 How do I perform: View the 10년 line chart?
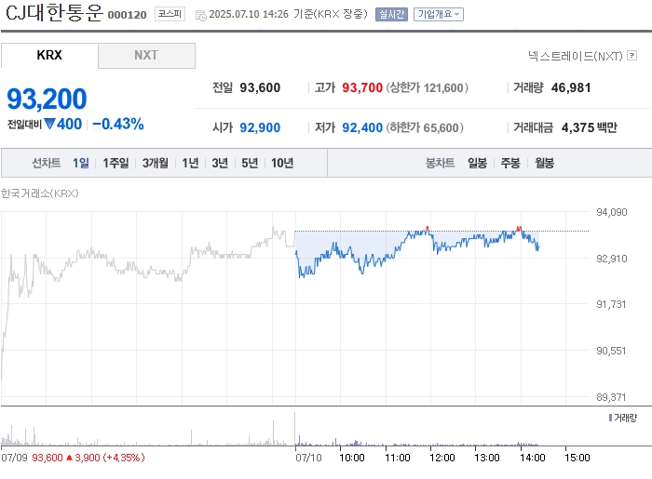point(282,163)
